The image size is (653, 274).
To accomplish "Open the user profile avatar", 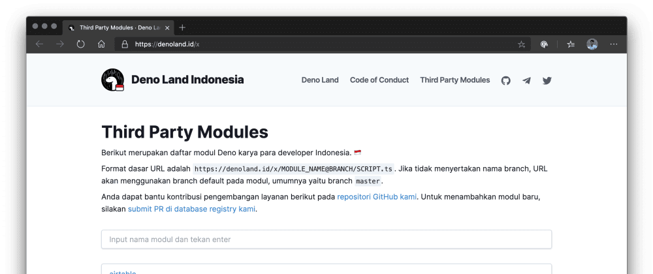I will coord(592,44).
